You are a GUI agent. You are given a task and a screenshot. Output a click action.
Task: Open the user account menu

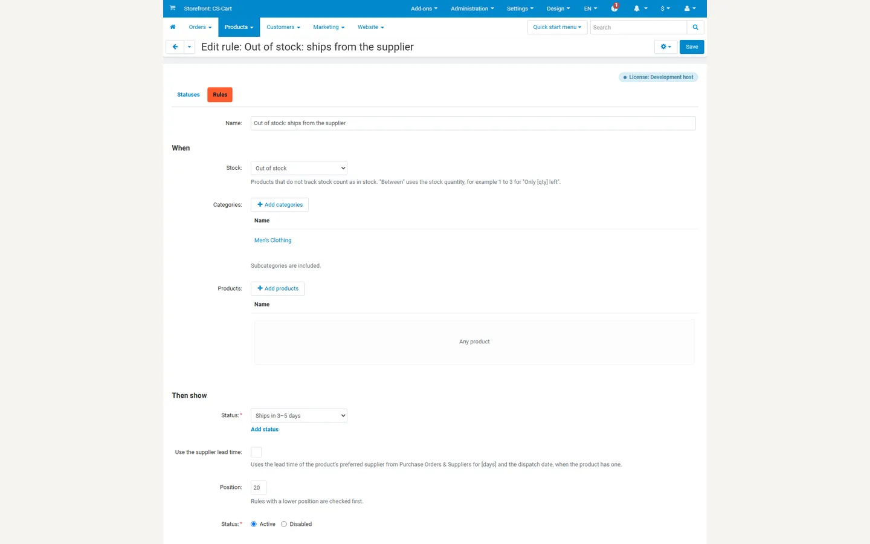pyautogui.click(x=690, y=8)
